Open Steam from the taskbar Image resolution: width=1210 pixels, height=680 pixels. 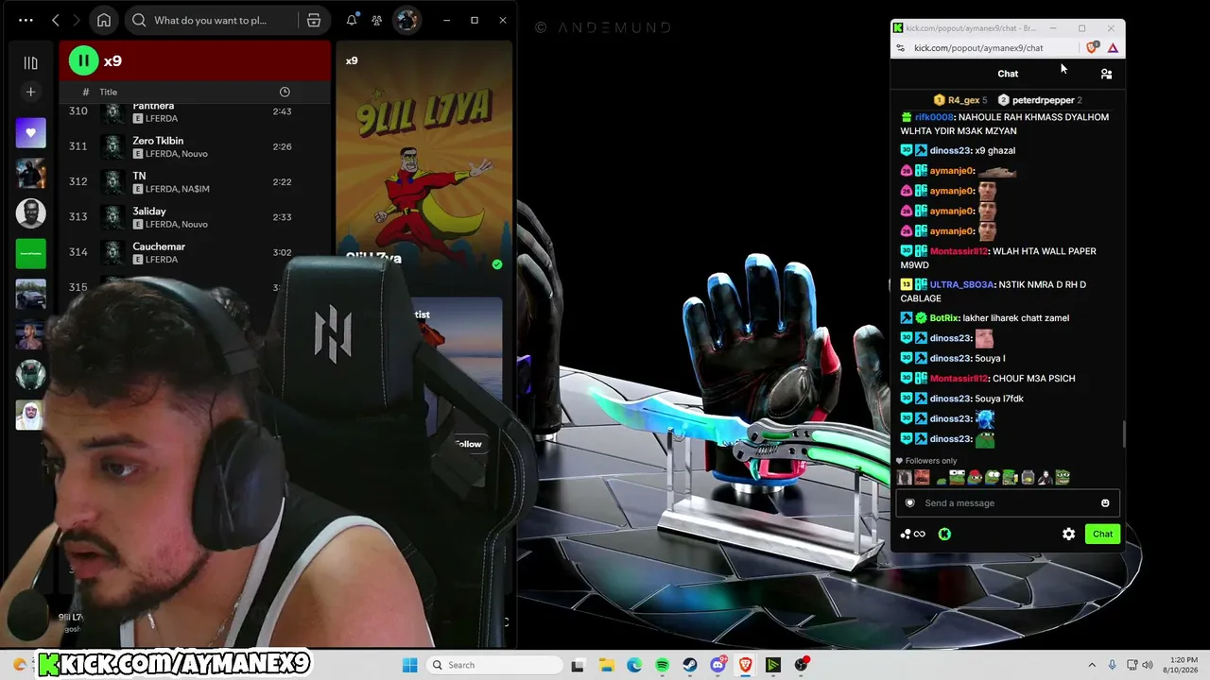(690, 665)
